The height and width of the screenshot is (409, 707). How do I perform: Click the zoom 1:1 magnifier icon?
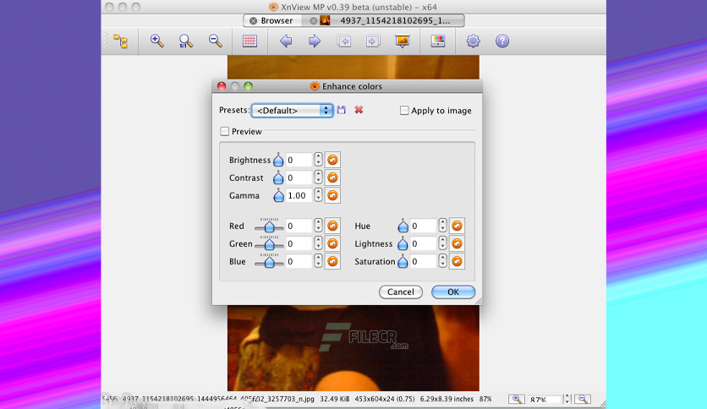pos(185,41)
